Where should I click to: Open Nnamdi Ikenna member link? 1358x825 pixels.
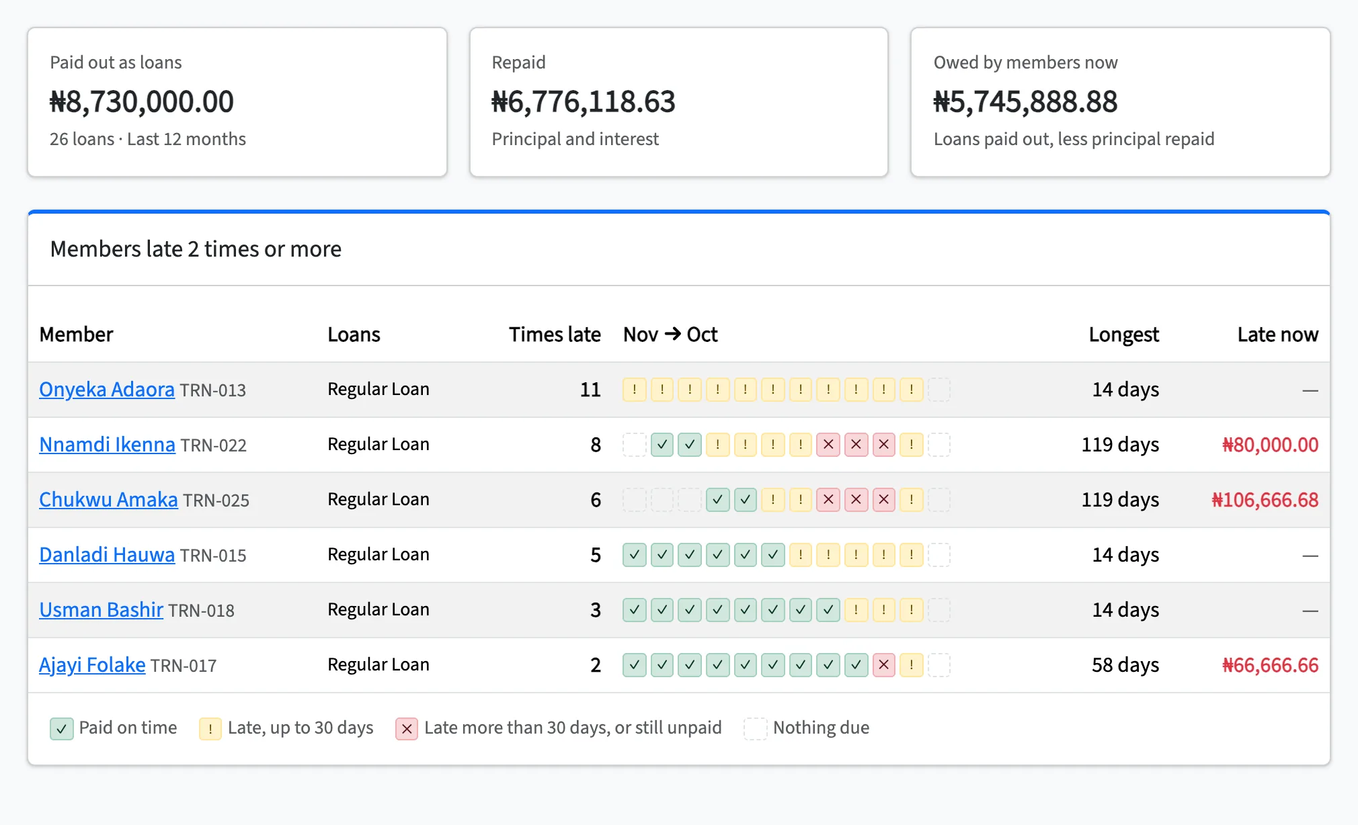[x=107, y=445]
